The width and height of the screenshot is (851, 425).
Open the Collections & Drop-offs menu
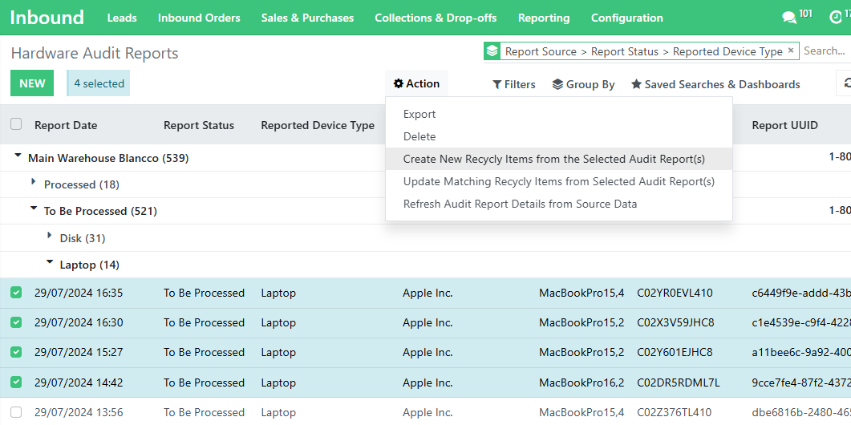click(436, 18)
